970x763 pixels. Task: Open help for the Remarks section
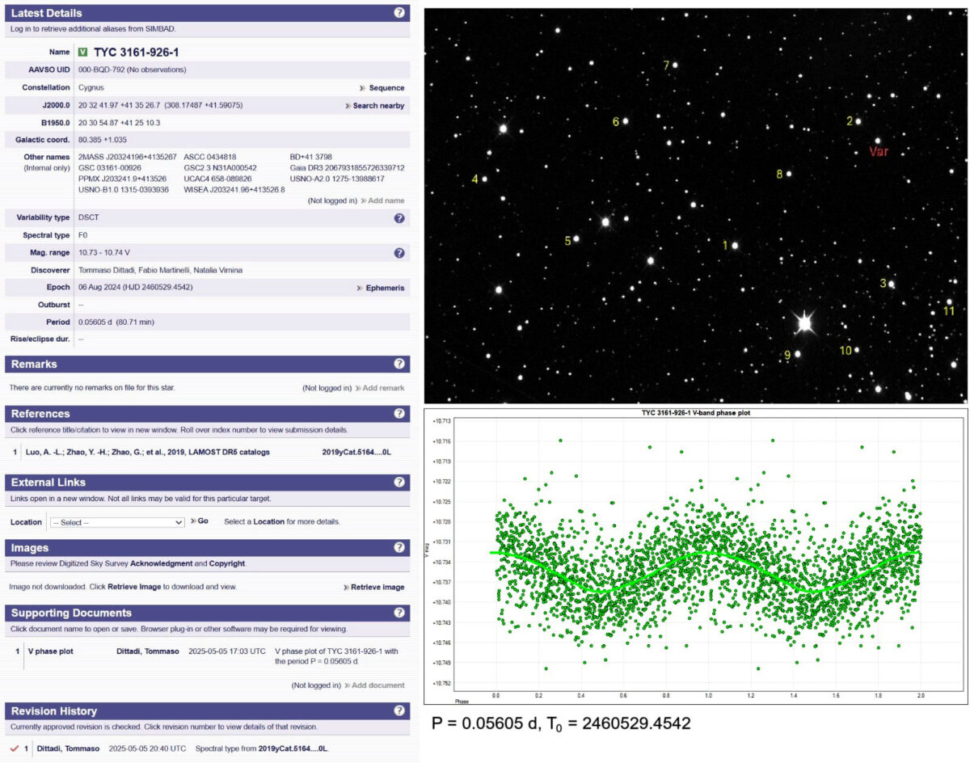(399, 365)
